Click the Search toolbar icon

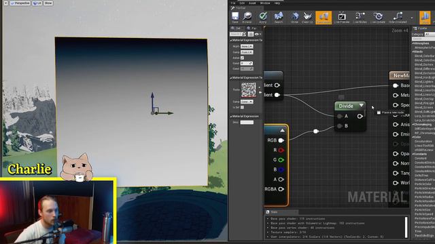click(278, 18)
